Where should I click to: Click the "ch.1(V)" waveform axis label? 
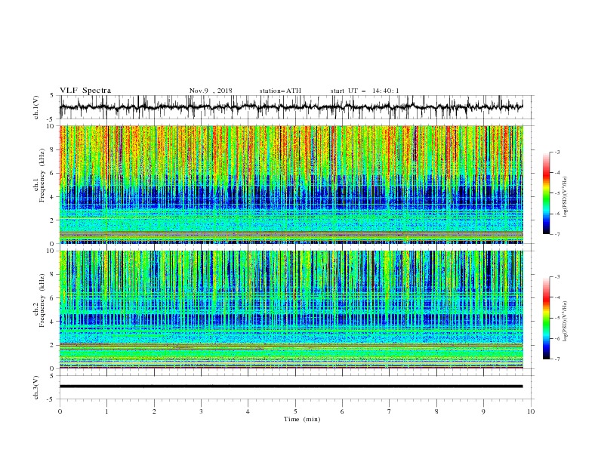pos(36,107)
